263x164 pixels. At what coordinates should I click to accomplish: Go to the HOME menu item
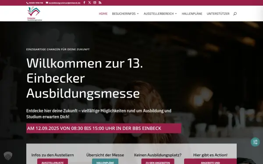click(103, 14)
